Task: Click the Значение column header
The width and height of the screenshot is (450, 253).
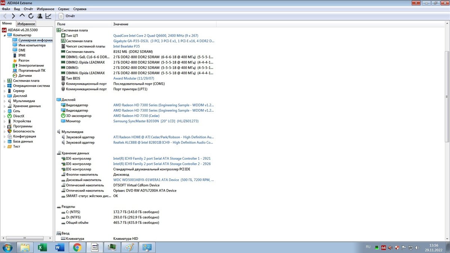Action: [163, 24]
